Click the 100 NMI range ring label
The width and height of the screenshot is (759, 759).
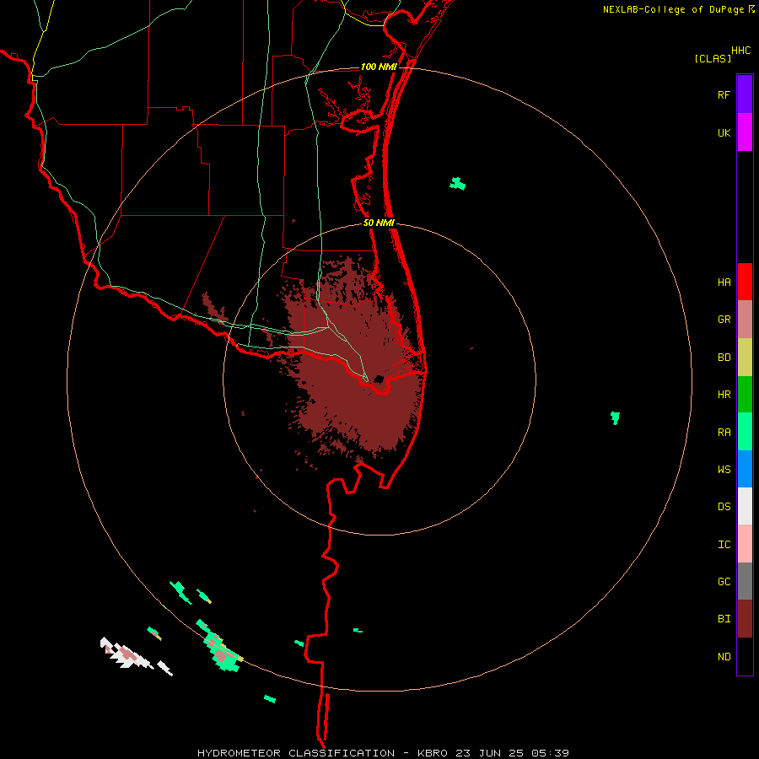(379, 67)
